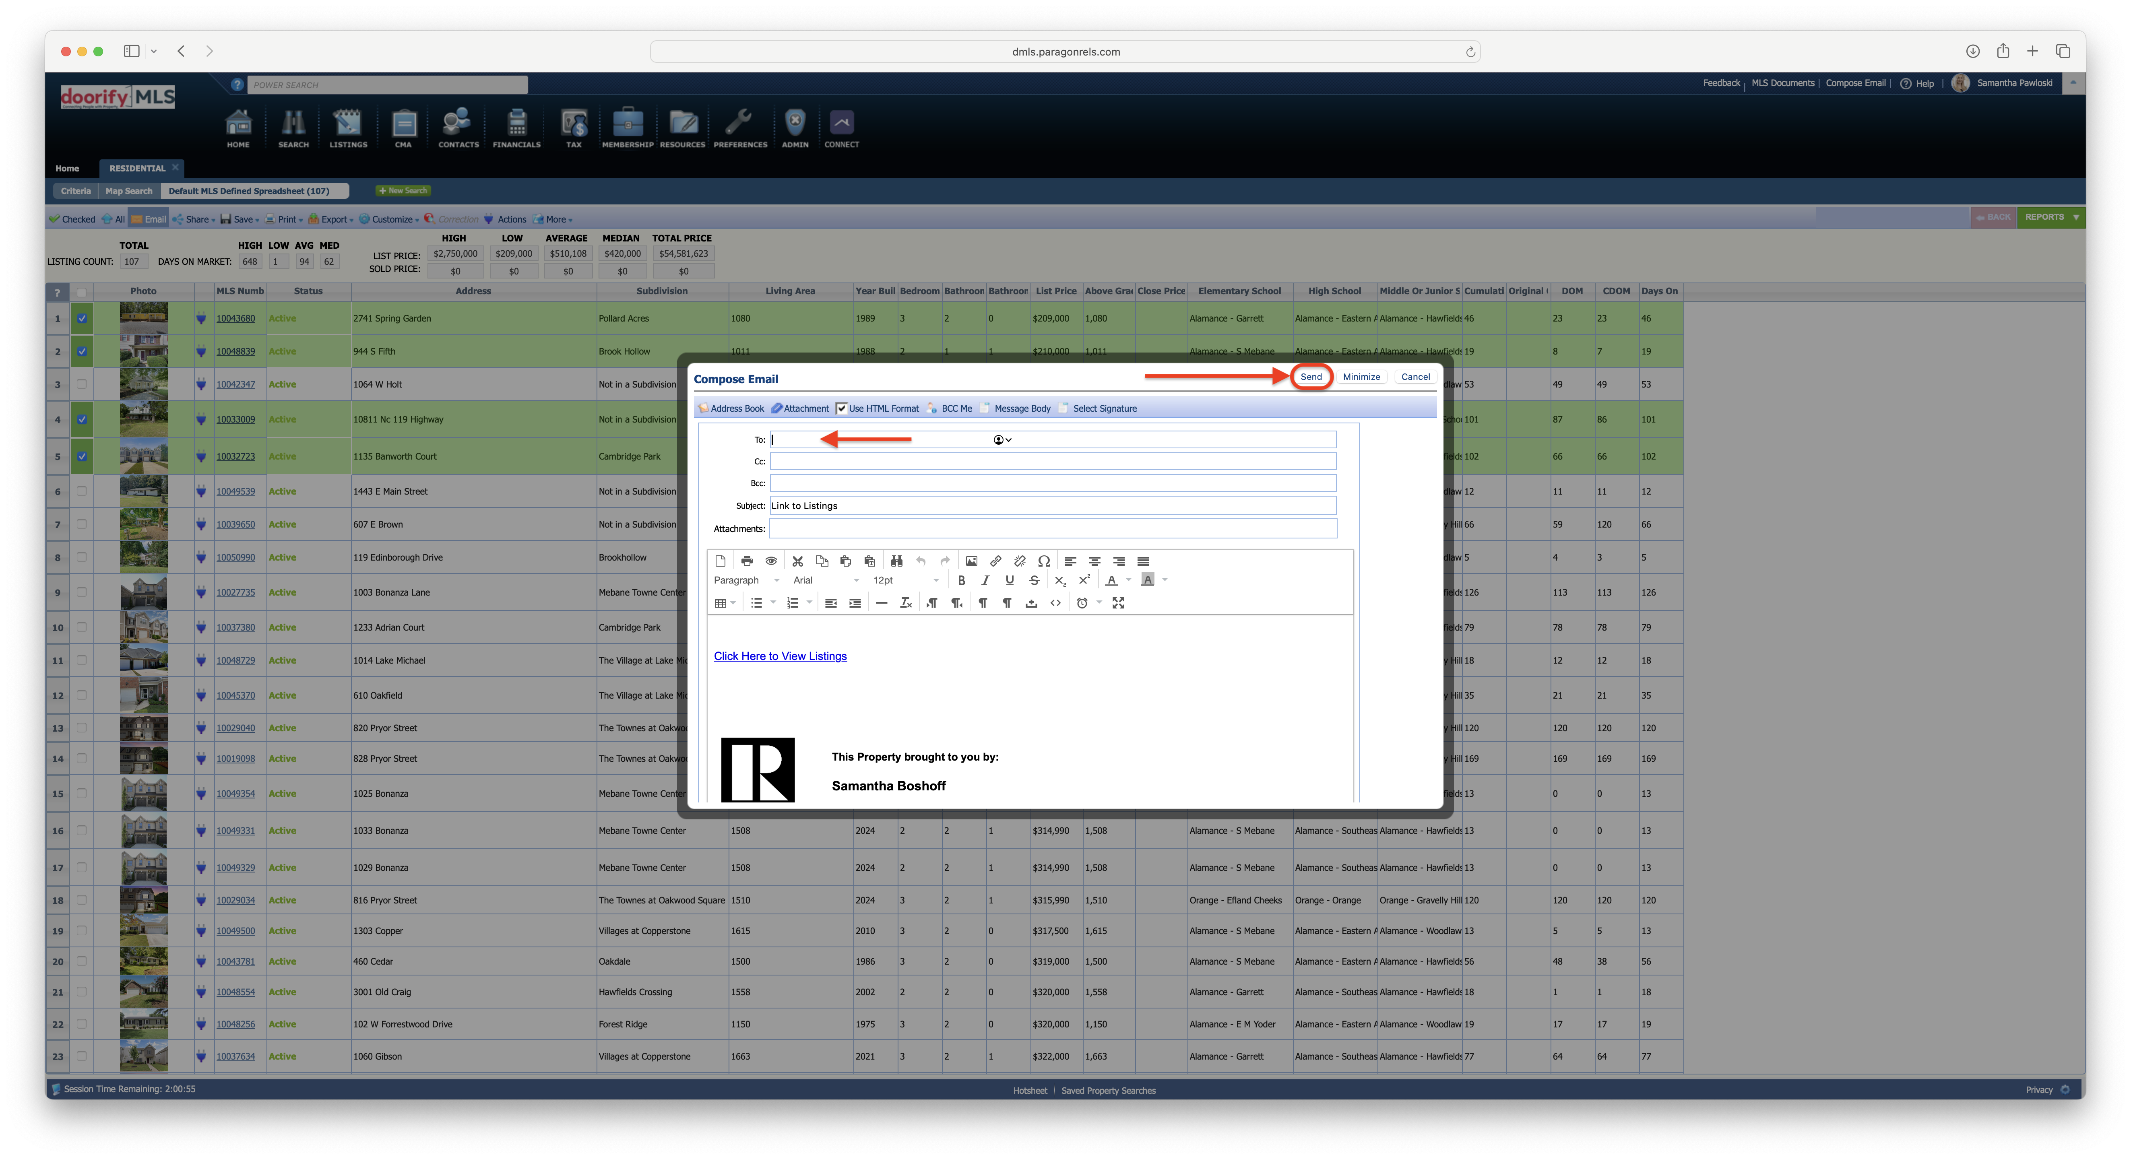
Task: Click the To recipient input field
Action: click(x=1053, y=440)
